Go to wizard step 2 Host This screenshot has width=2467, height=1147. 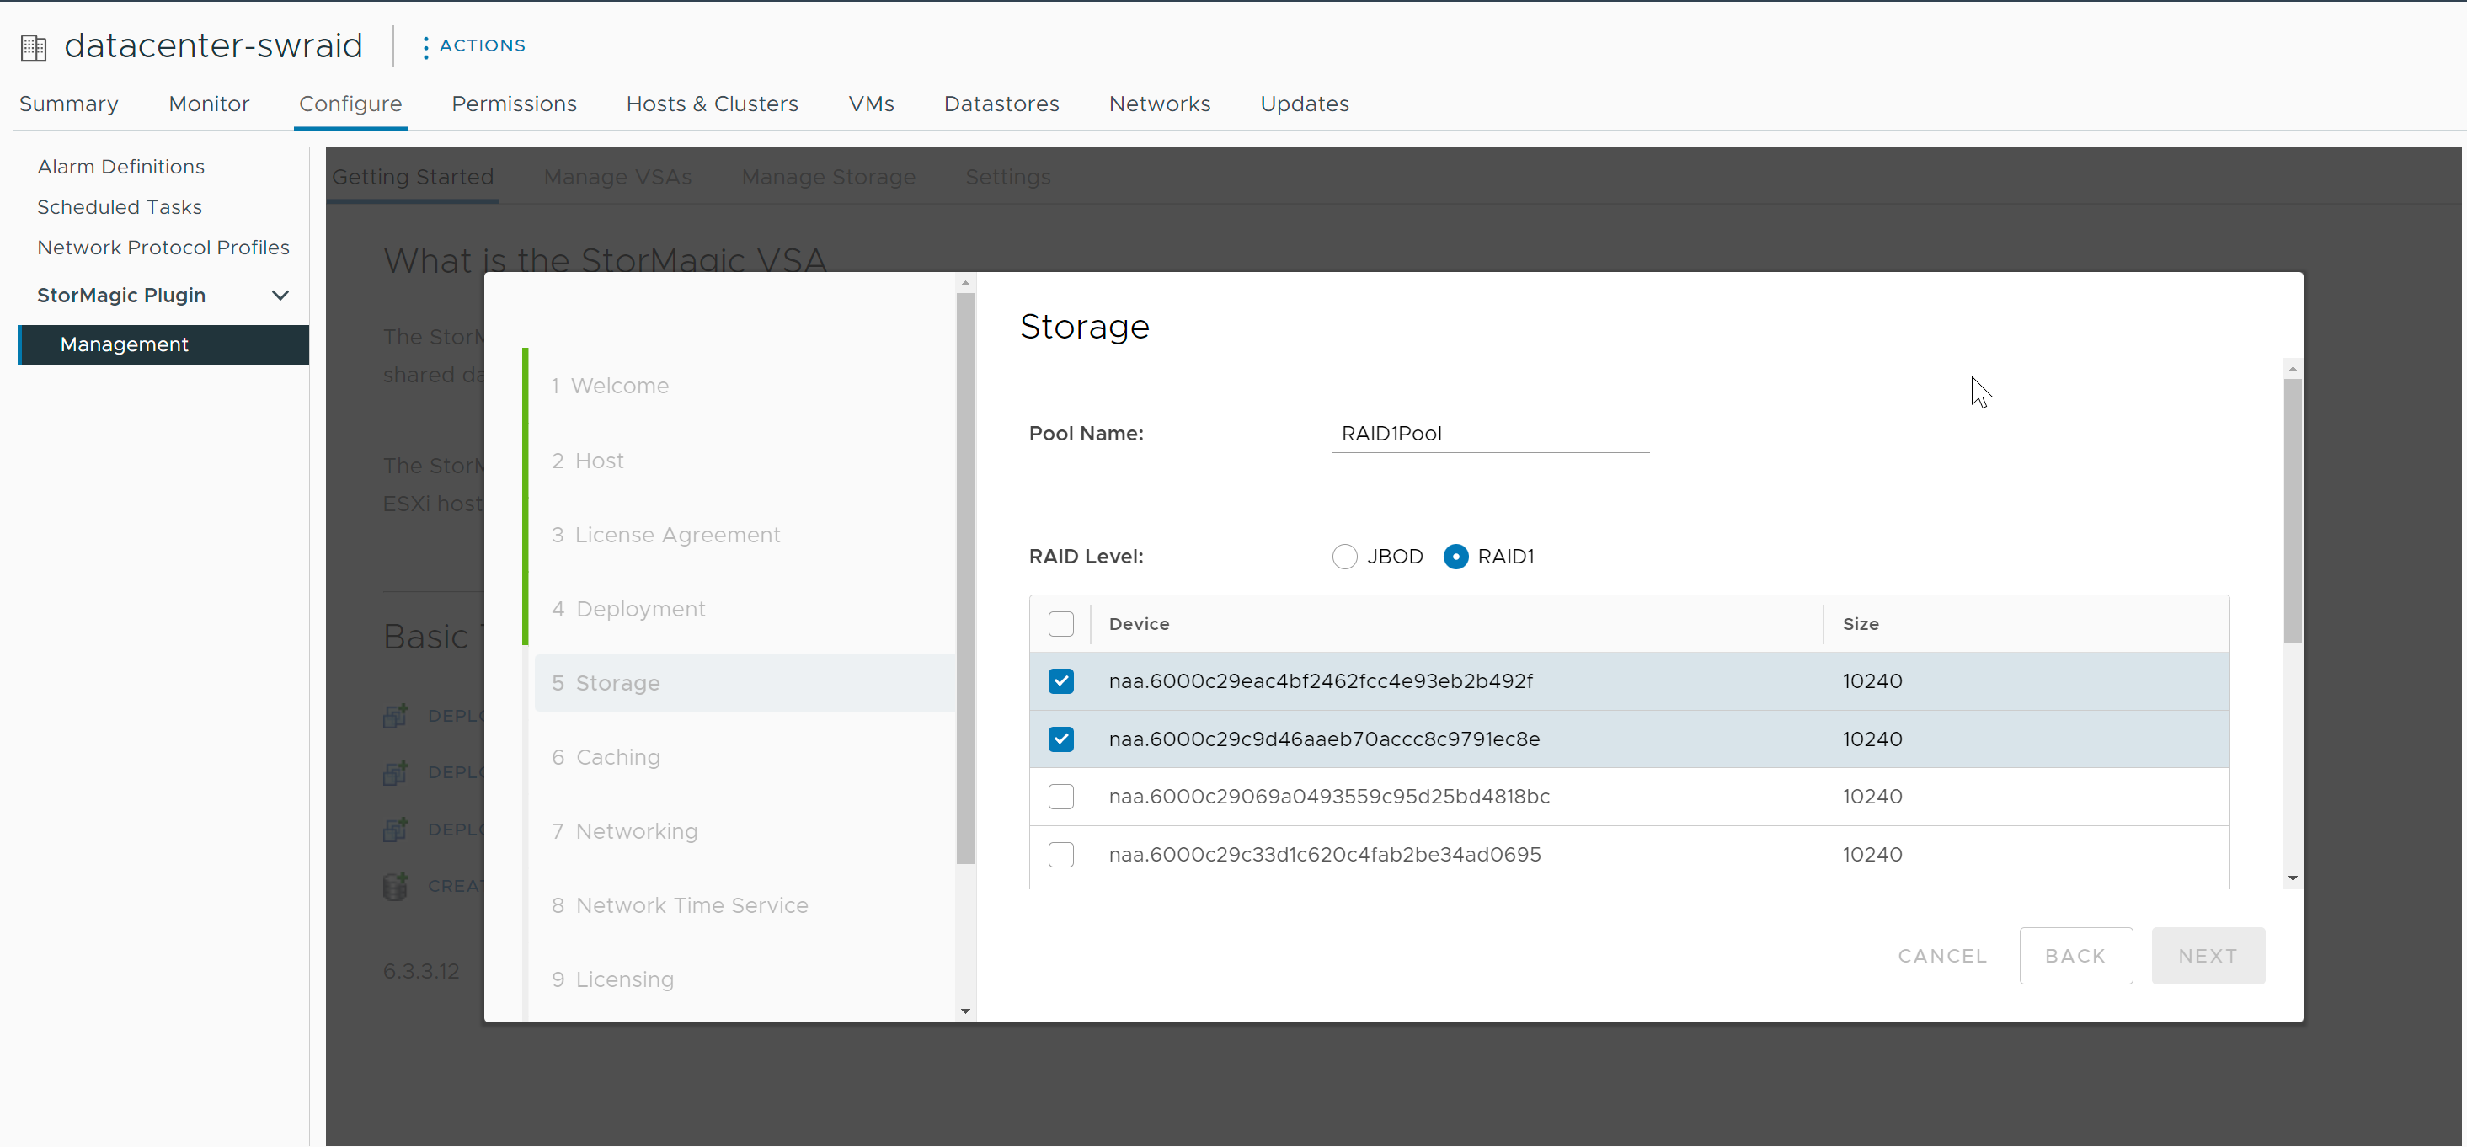(587, 461)
